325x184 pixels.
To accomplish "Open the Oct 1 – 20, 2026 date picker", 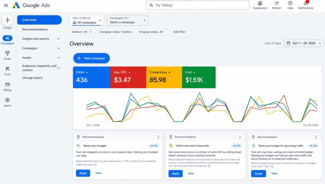I will [x=303, y=43].
